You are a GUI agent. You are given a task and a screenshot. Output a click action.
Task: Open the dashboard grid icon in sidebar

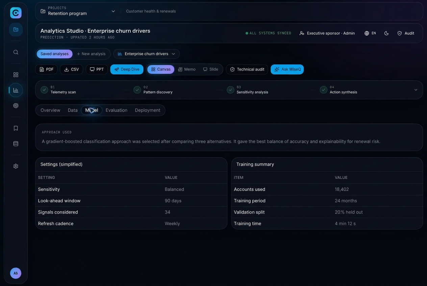point(16,75)
